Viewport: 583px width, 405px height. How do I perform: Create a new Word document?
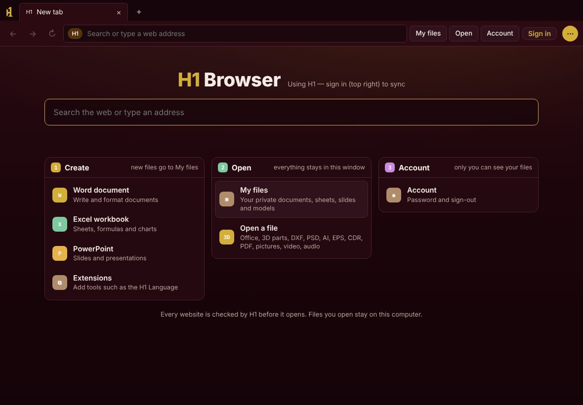tap(125, 195)
